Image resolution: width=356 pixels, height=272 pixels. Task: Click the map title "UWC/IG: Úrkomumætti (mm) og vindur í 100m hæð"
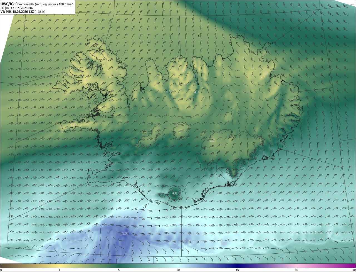coord(37,4)
